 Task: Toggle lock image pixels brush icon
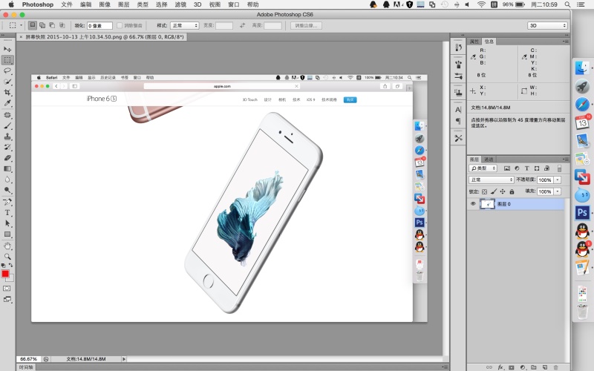494,191
